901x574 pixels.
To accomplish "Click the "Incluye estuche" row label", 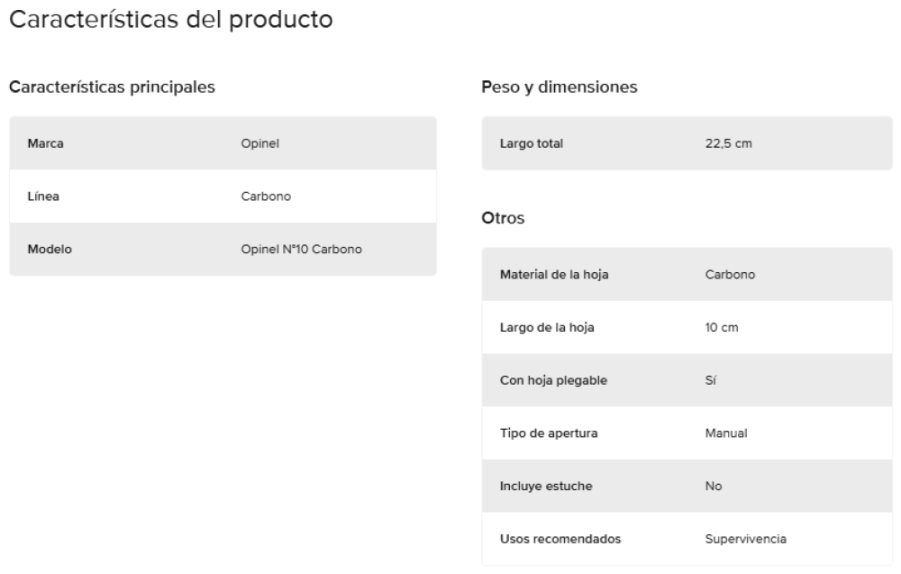I will pyautogui.click(x=547, y=487).
